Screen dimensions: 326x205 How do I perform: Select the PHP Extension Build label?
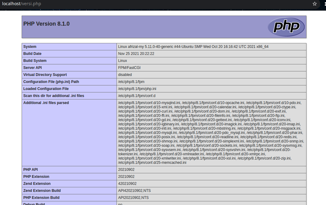pos(41,197)
